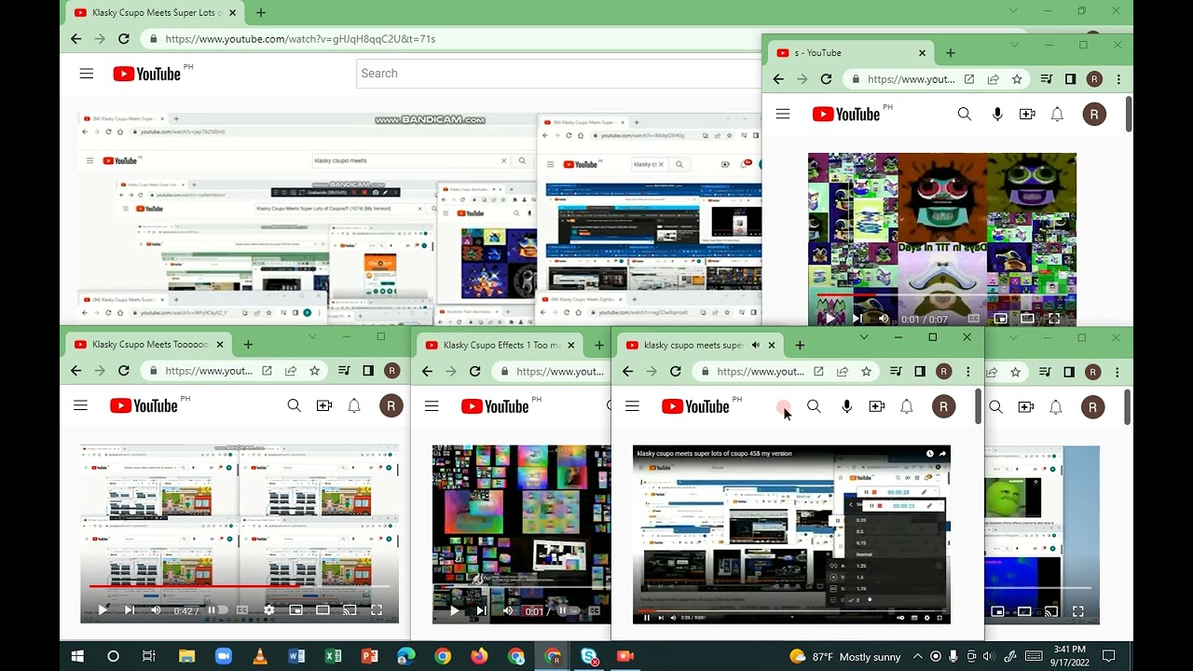Open the notifications bell in the front window

coord(906,406)
